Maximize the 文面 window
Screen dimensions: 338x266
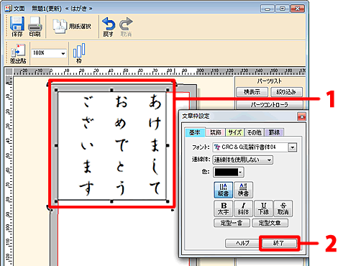pyautogui.click(x=283, y=9)
